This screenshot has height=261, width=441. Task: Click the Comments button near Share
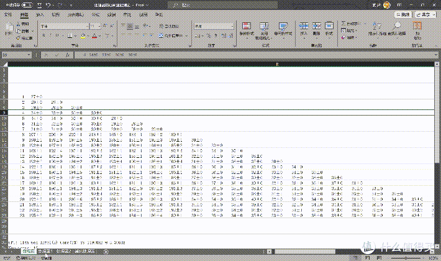click(x=403, y=15)
